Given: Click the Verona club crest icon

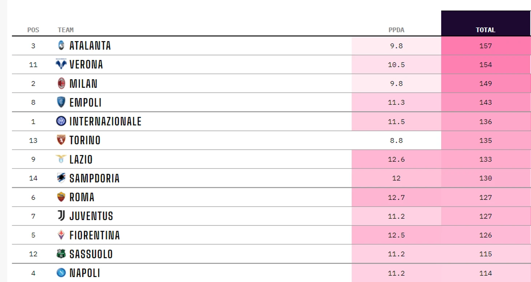Looking at the screenshot, I should pyautogui.click(x=61, y=64).
